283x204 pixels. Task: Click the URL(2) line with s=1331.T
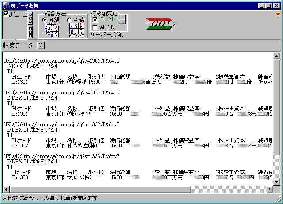(x=61, y=93)
